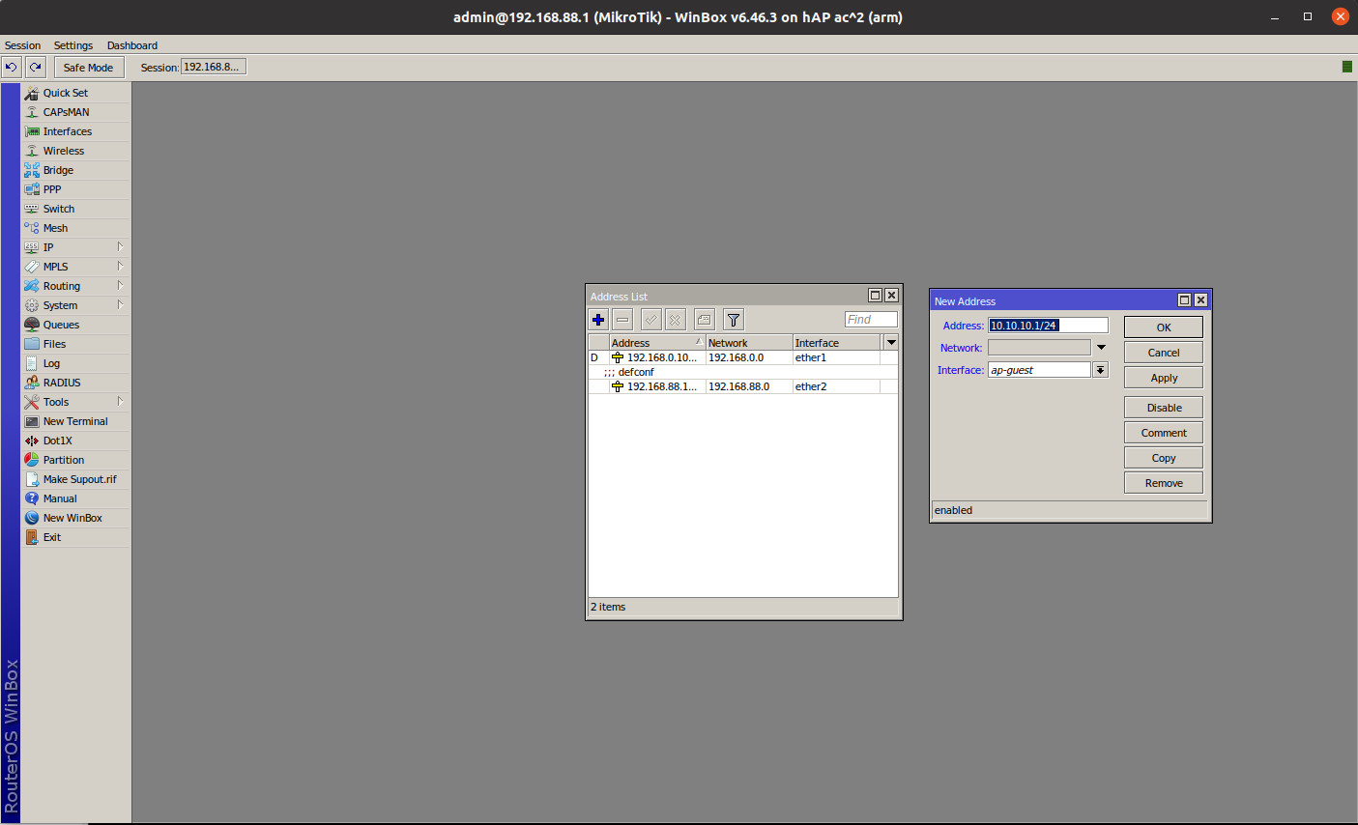The height and width of the screenshot is (825, 1358).
Task: Click the Address input field in New Address
Action: pos(1048,326)
